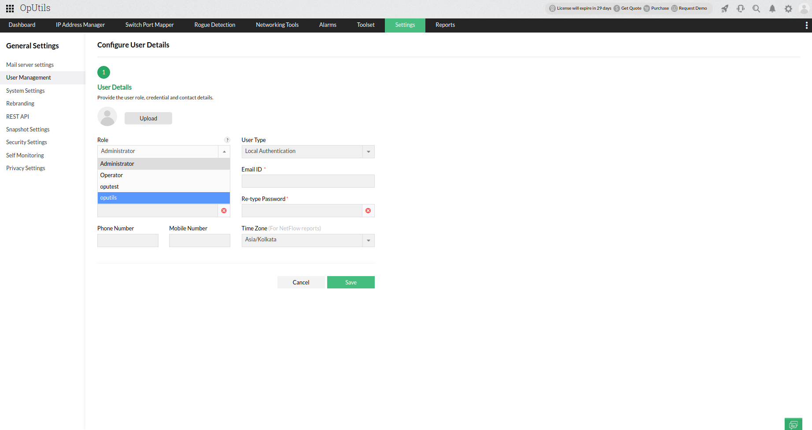Viewport: 812px width, 430px height.
Task: Select Administrator role option in list
Action: click(164, 164)
